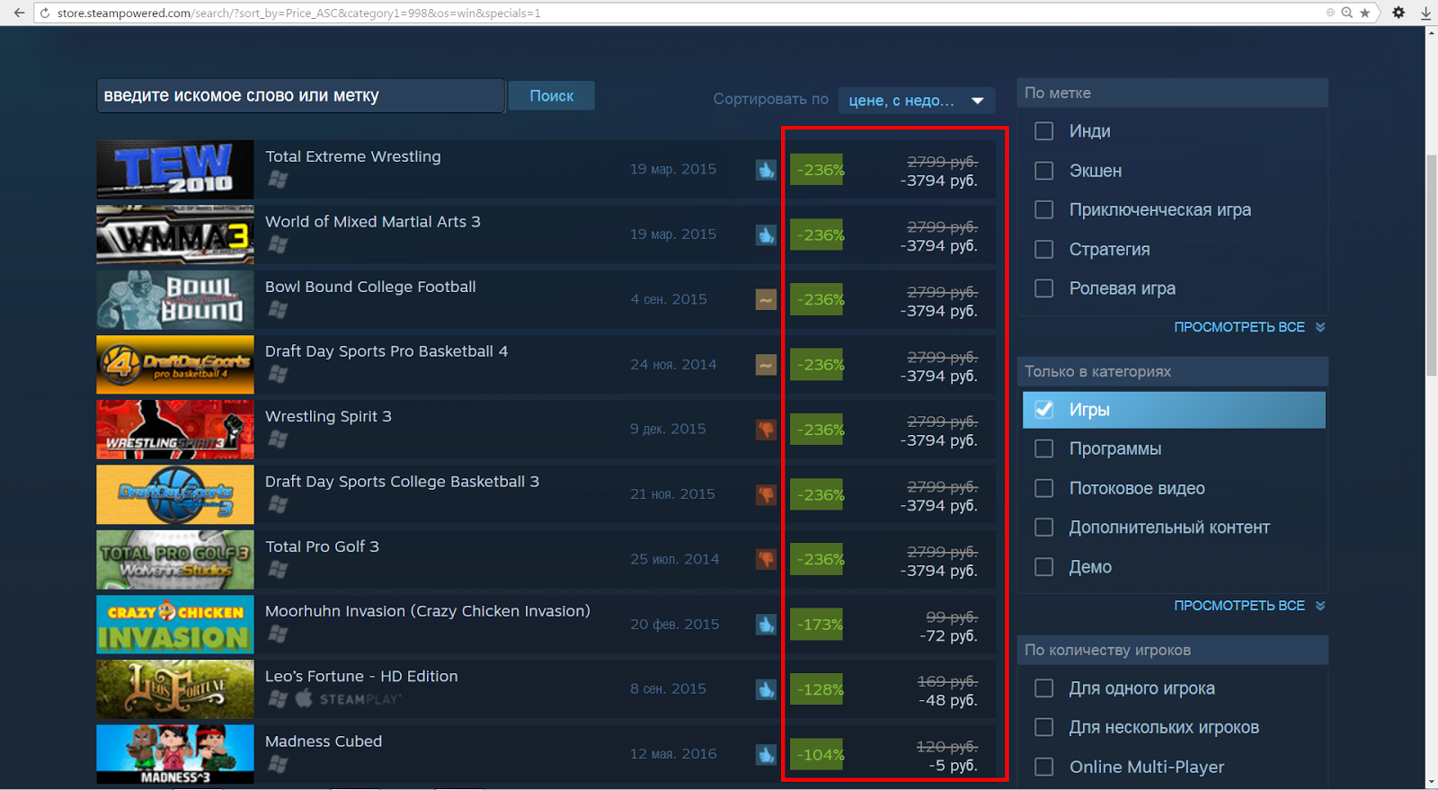Click Bowl Bound College Football mixed review icon
1438x790 pixels.
pyautogui.click(x=766, y=299)
